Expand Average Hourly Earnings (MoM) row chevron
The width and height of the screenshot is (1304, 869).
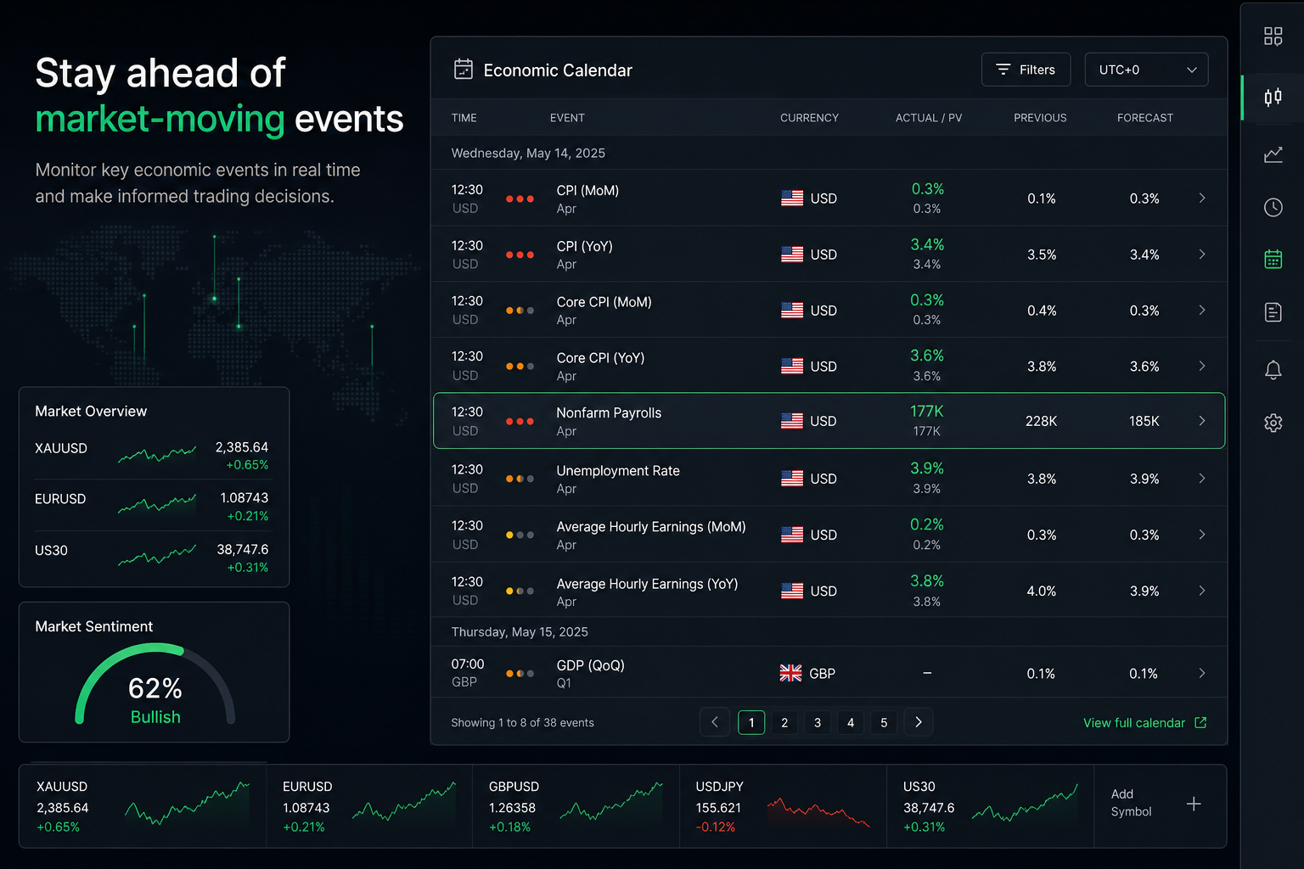(x=1202, y=535)
